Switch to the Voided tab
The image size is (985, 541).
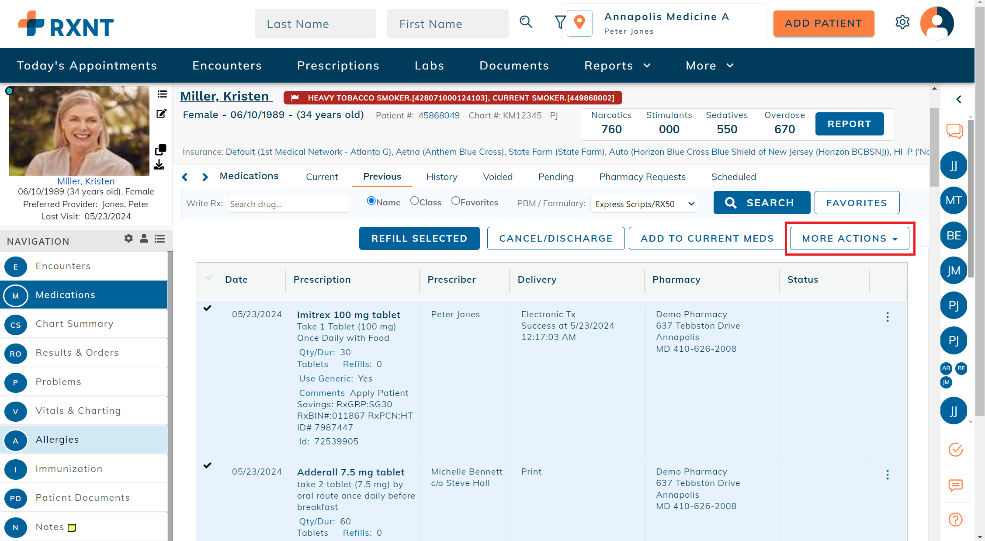click(498, 177)
